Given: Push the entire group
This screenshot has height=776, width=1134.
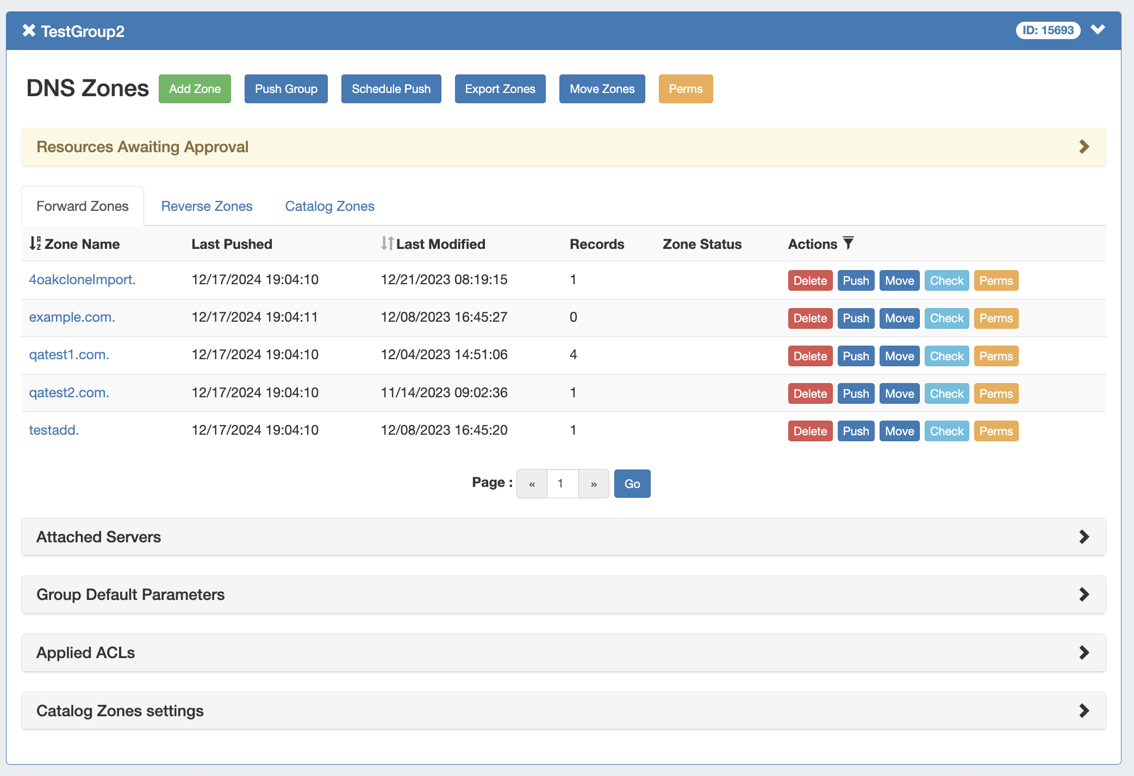Looking at the screenshot, I should [x=286, y=89].
